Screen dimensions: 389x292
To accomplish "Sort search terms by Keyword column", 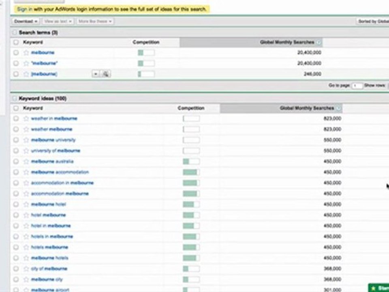I will point(33,42).
